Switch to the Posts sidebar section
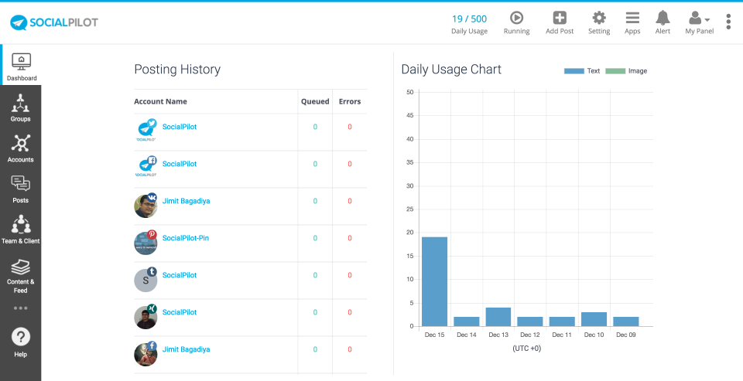 pyautogui.click(x=21, y=189)
